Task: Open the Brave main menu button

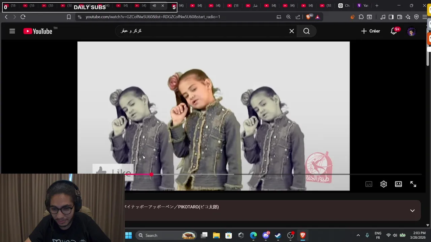Action: (425, 17)
